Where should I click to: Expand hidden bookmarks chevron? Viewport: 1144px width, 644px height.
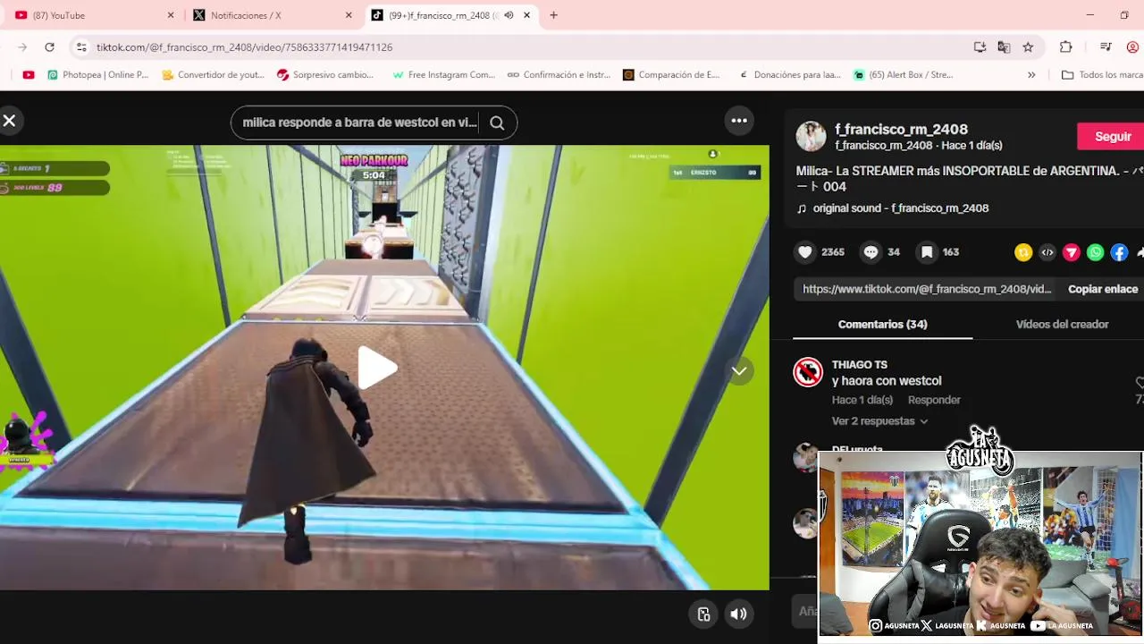coord(1031,75)
